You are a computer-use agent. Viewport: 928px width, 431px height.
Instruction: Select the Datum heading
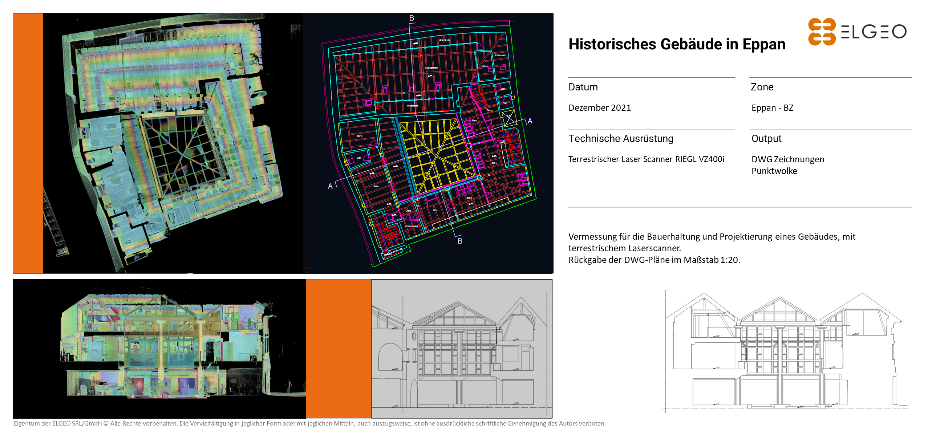click(x=583, y=87)
